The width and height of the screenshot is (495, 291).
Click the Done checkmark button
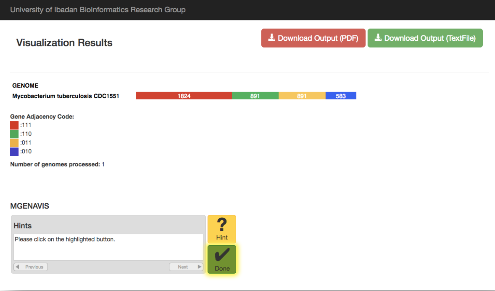click(222, 259)
